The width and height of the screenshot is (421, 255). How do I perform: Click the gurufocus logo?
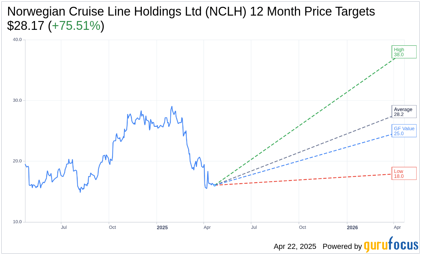click(391, 245)
